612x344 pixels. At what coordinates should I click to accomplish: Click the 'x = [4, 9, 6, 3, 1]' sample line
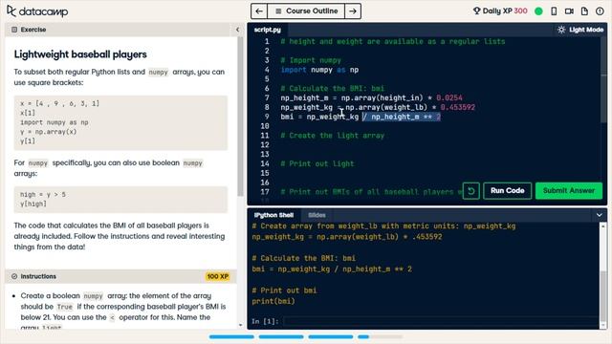coord(59,104)
